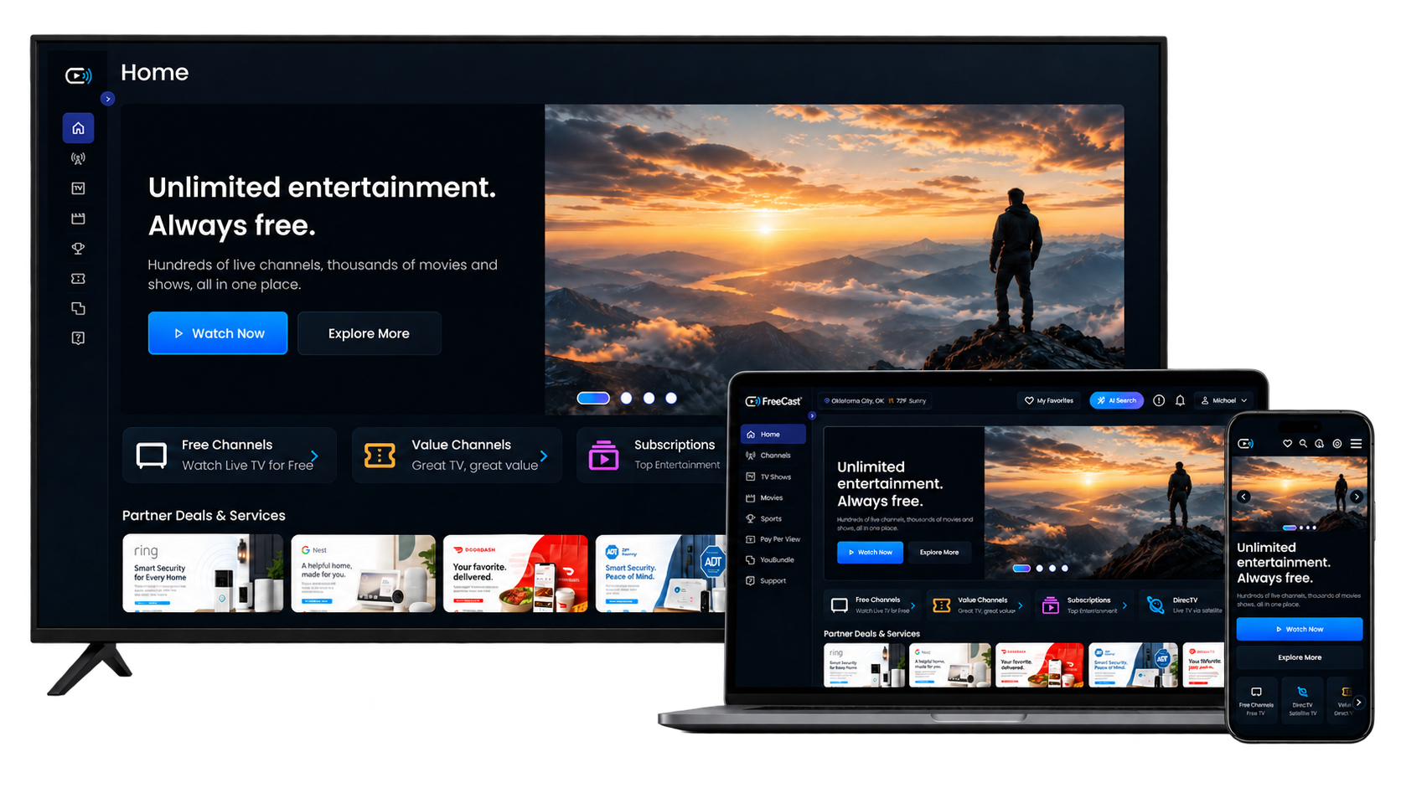
Task: Open the Value Channels card arrow on the TV
Action: click(544, 456)
